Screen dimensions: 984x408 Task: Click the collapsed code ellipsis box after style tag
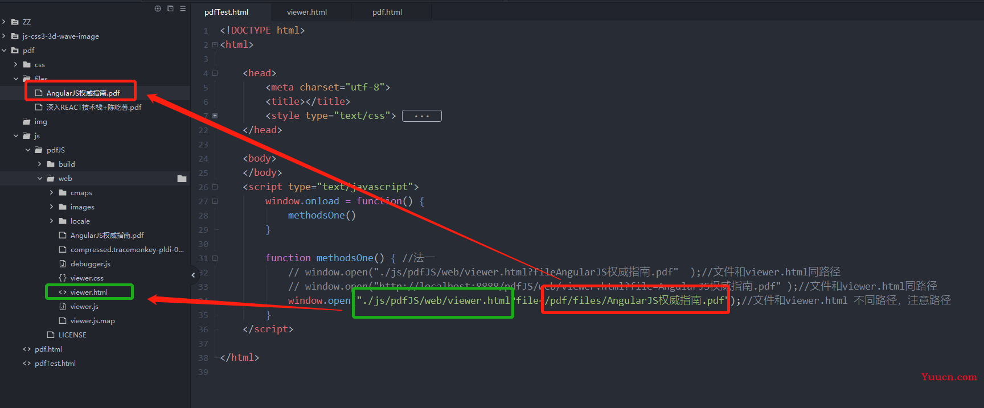pos(422,116)
